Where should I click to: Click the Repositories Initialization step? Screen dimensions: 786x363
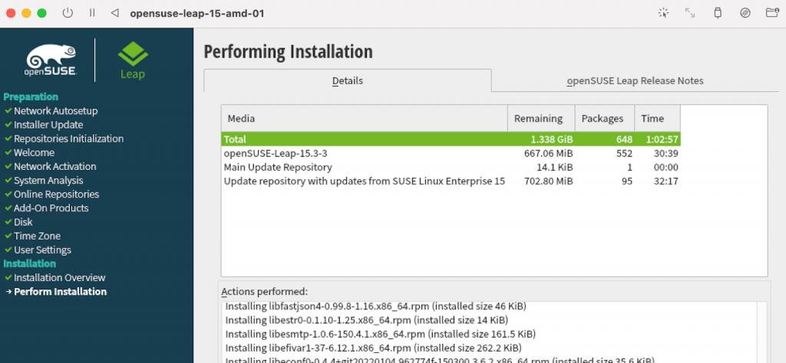(68, 139)
